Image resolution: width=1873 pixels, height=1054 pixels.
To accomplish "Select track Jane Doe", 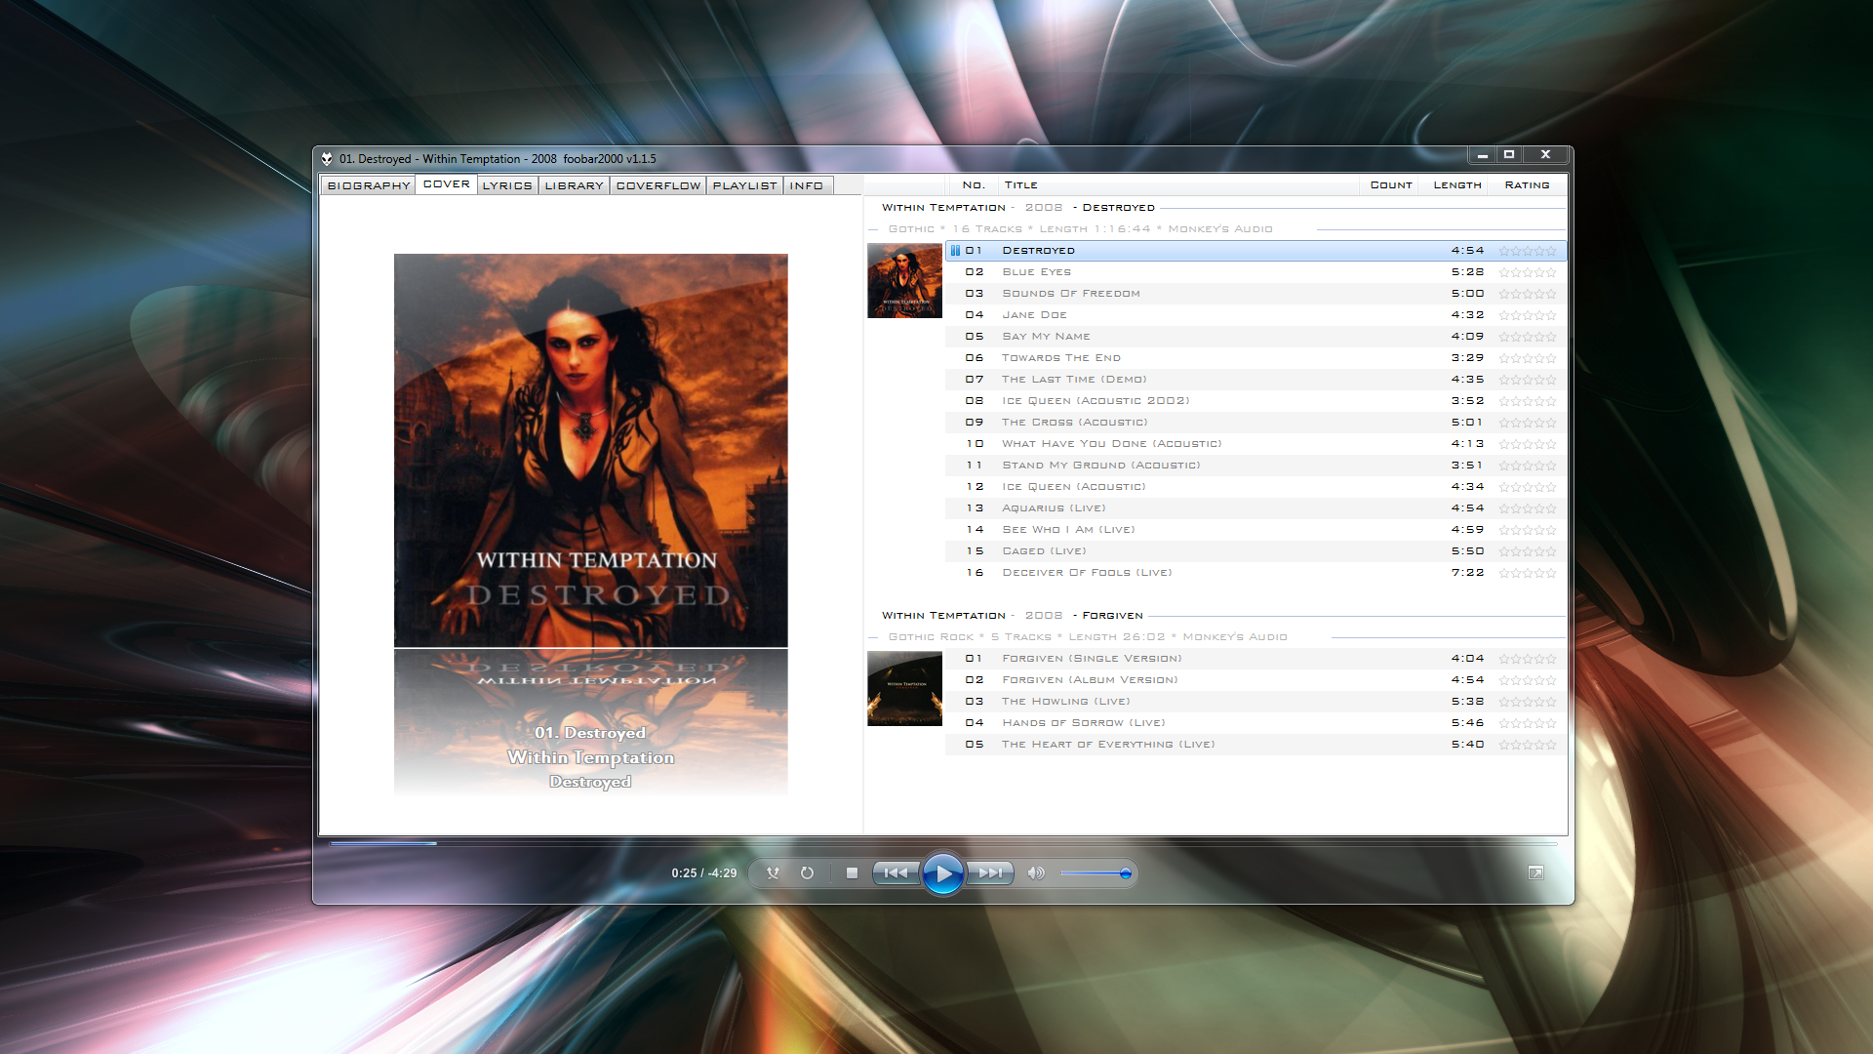I will click(x=1255, y=315).
